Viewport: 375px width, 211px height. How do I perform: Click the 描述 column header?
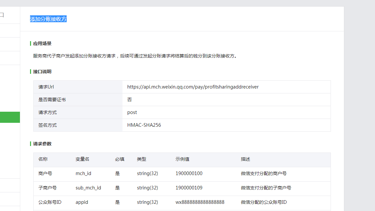pyautogui.click(x=245, y=159)
